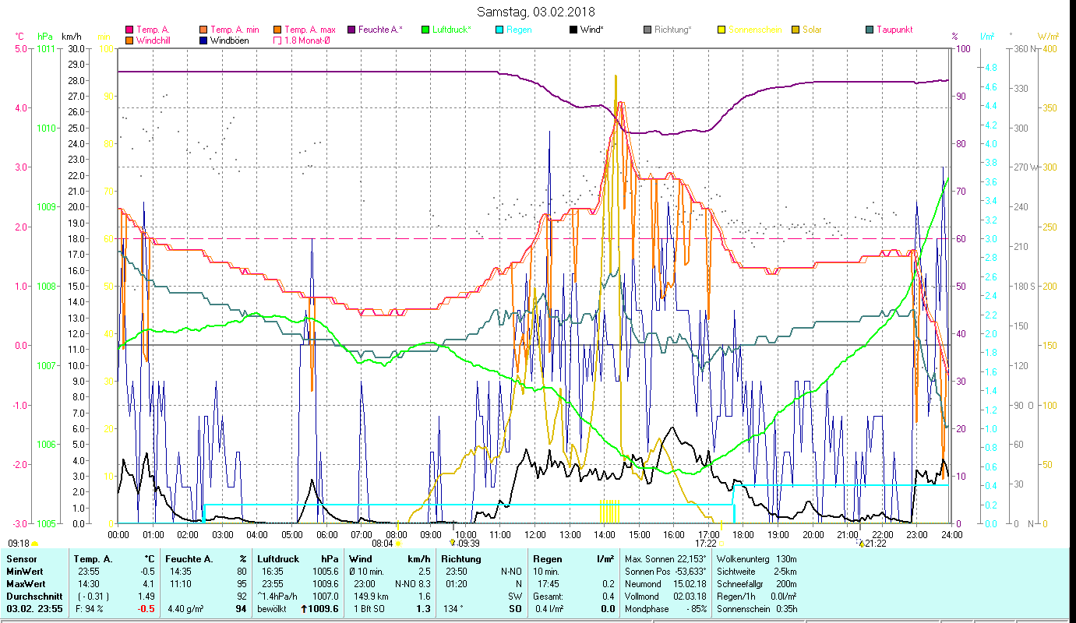Click the 'Solar' legend label
This screenshot has height=623, width=1076.
813,30
